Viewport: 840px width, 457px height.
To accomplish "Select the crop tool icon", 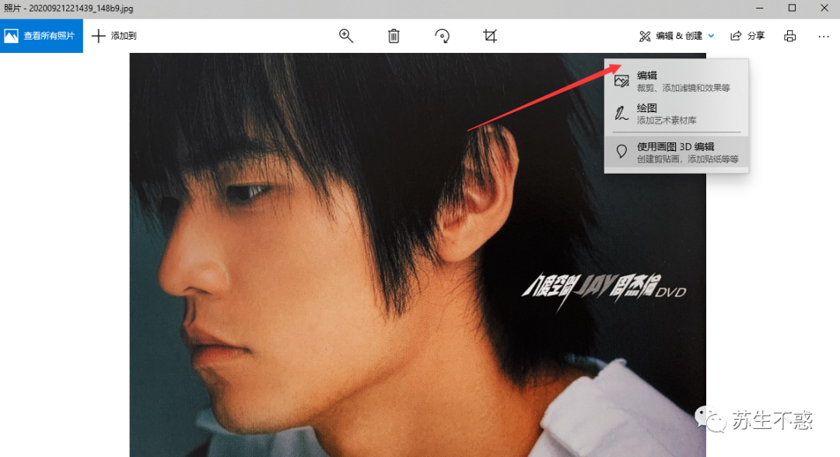I will click(490, 36).
